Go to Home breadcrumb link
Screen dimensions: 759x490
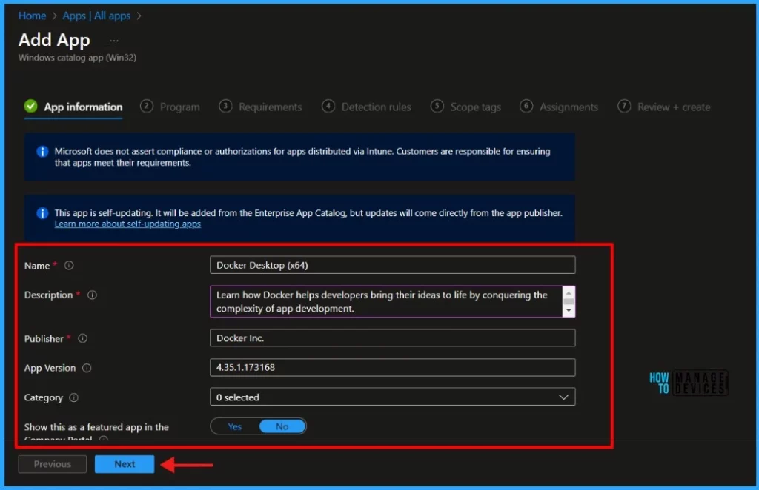32,16
